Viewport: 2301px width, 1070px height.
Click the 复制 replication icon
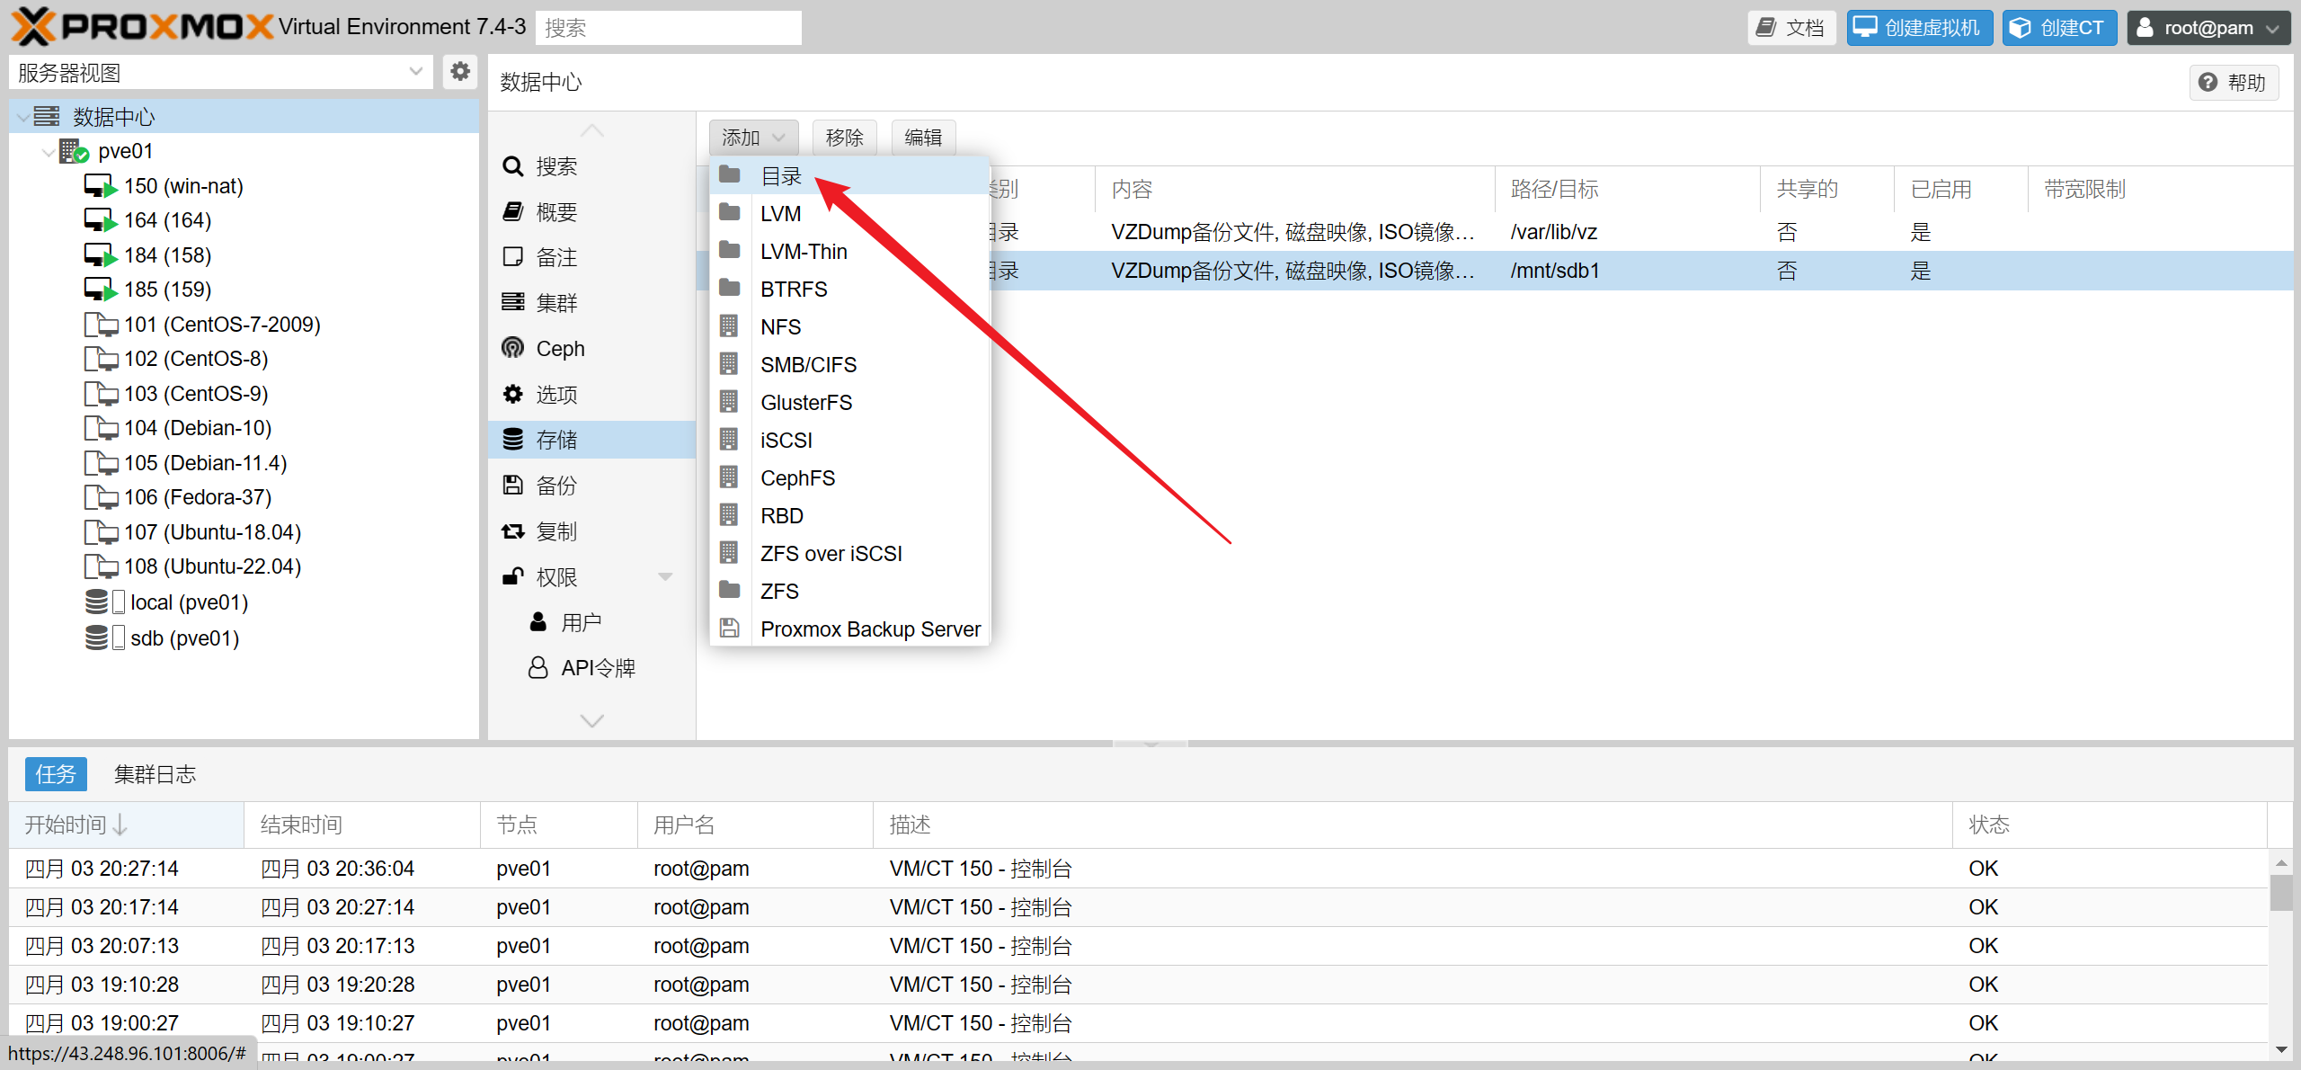(512, 531)
